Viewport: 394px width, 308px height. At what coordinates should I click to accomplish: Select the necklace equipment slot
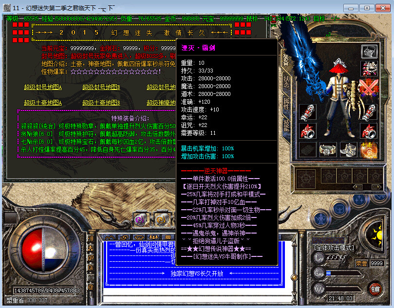369,69
